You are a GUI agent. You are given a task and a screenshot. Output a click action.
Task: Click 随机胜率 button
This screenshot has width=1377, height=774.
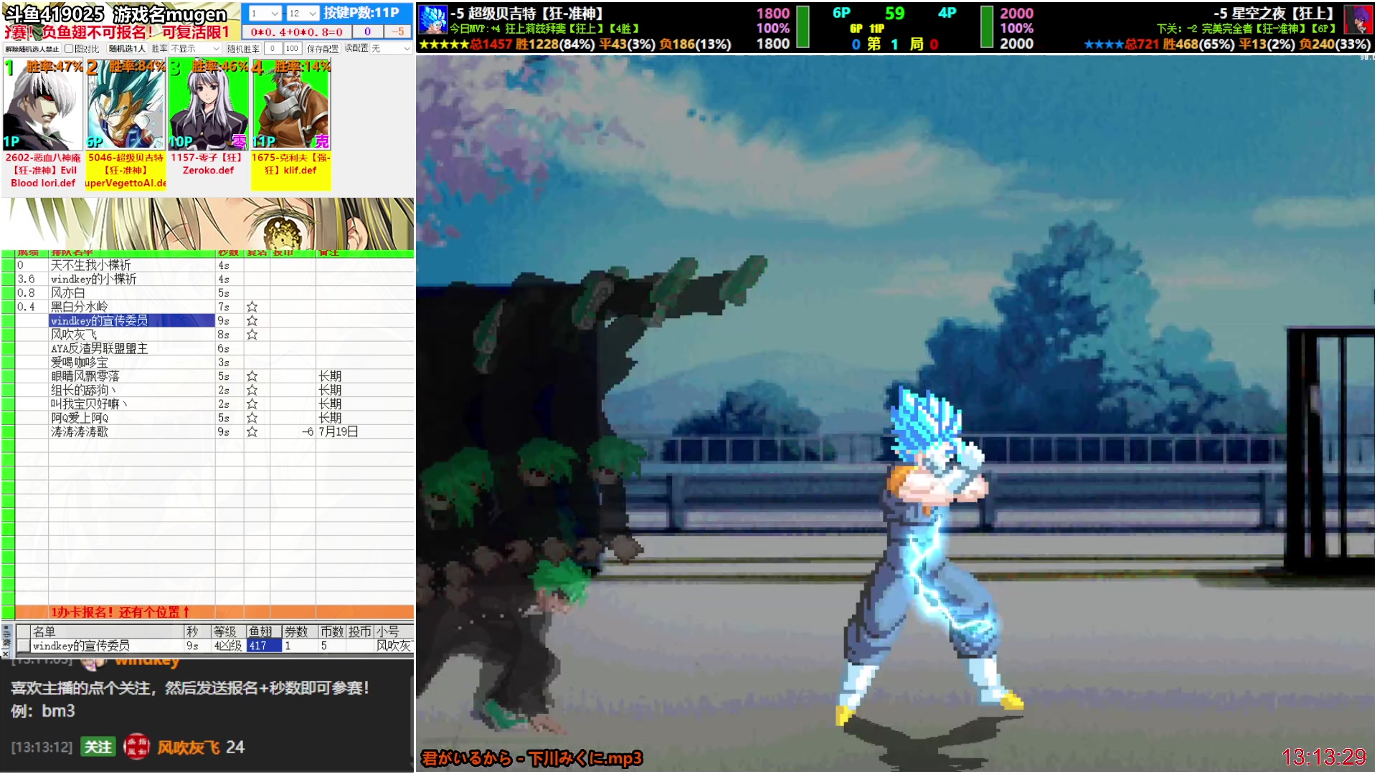tap(243, 49)
